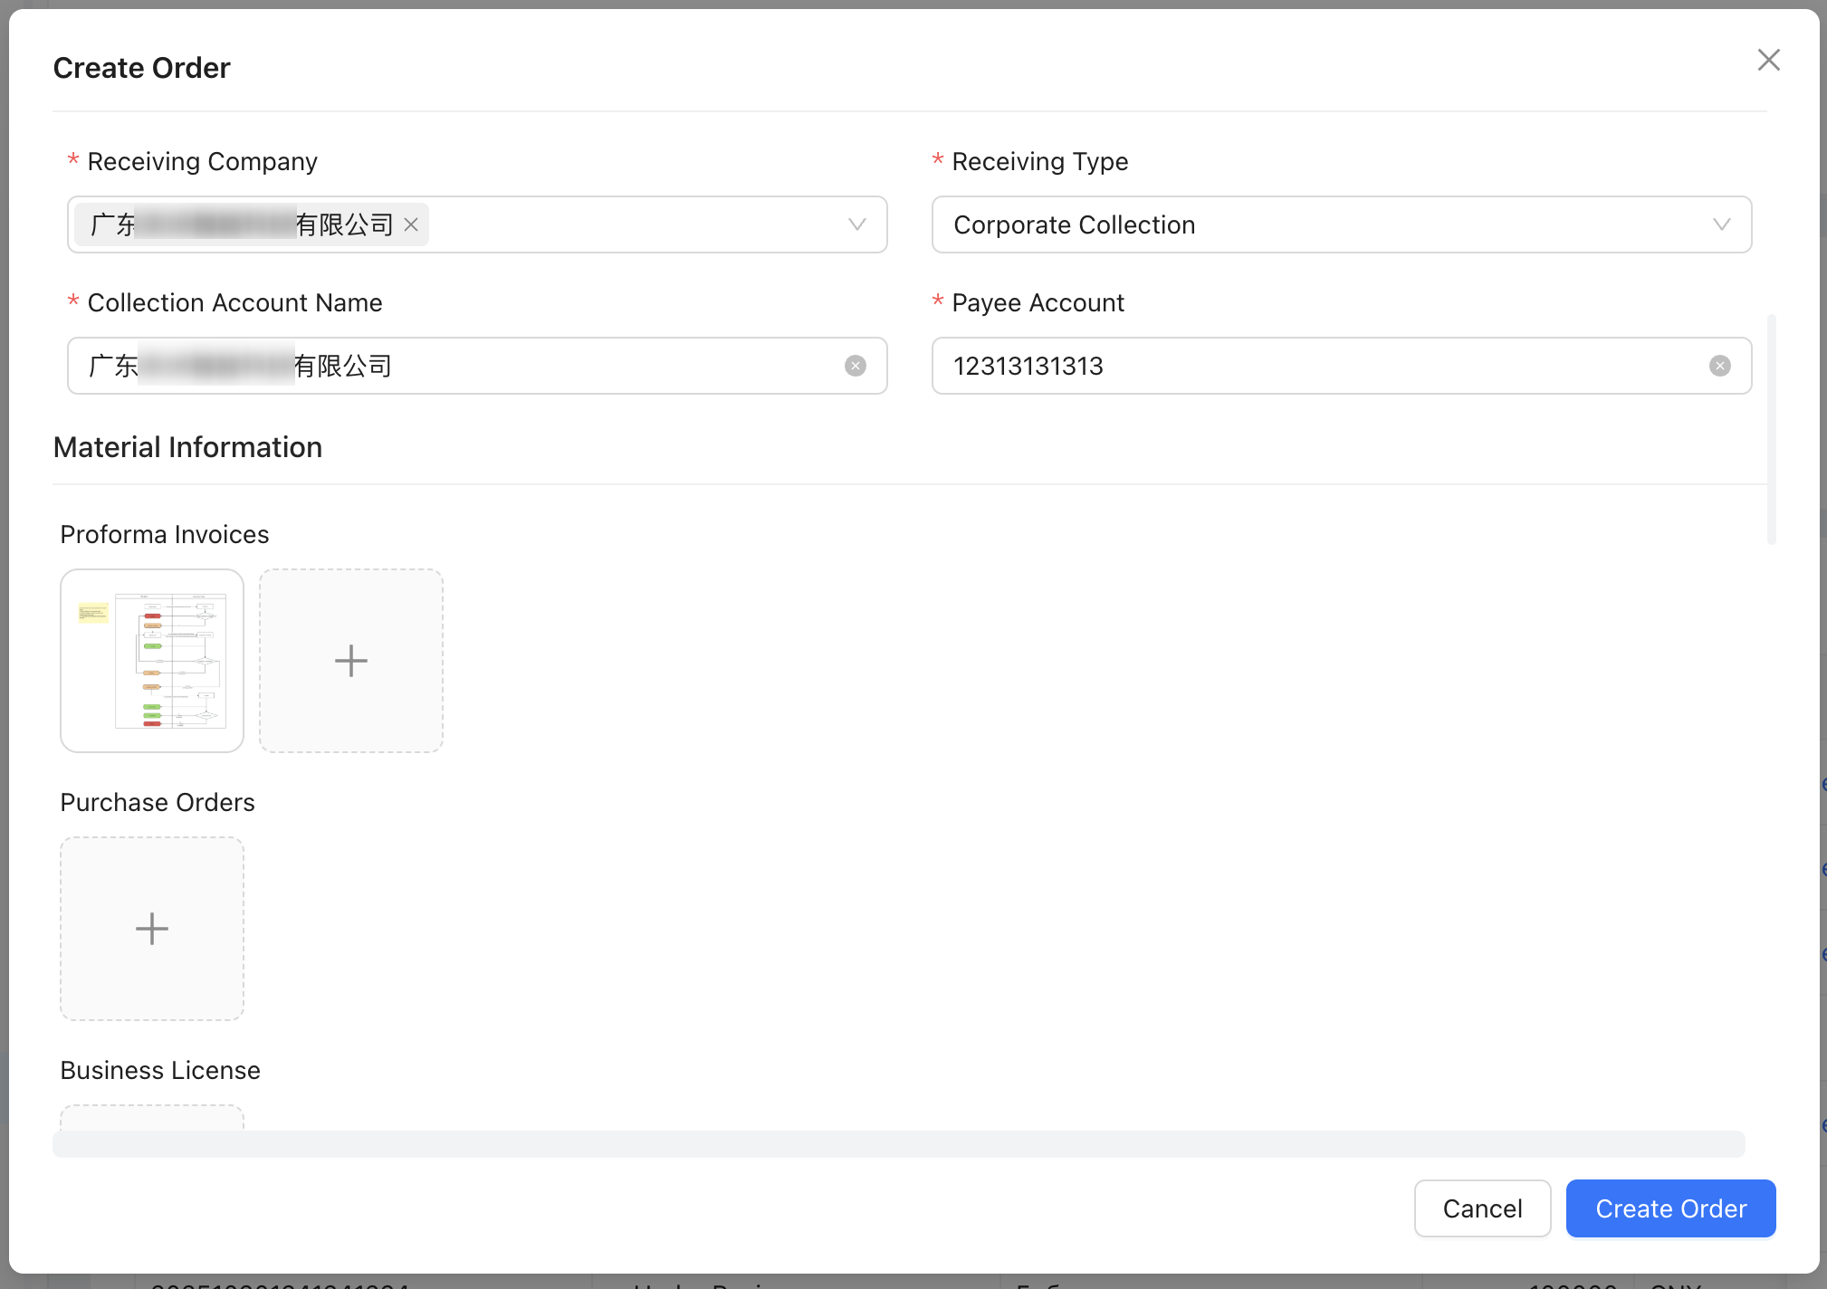Select the Corporate Collection text field
The image size is (1827, 1289).
tap(1075, 224)
